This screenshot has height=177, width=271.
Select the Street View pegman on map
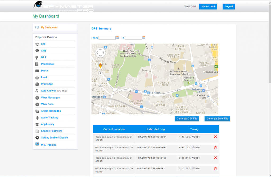[x=100, y=66]
